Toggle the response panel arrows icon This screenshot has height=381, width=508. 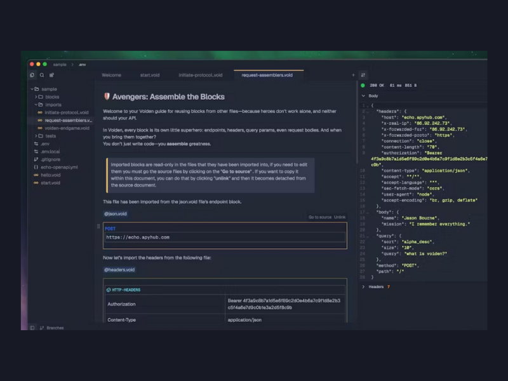coord(363,75)
